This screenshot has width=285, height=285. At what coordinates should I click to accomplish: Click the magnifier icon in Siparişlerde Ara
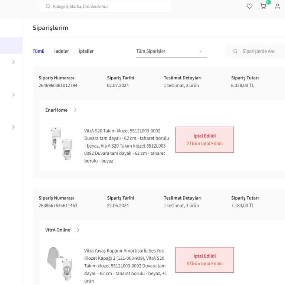[x=235, y=51]
